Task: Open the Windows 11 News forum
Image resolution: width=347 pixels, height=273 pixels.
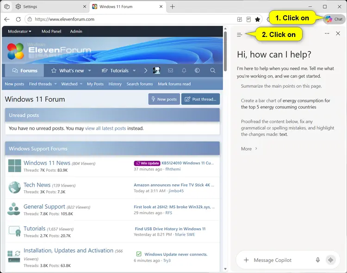Action: pos(47,163)
